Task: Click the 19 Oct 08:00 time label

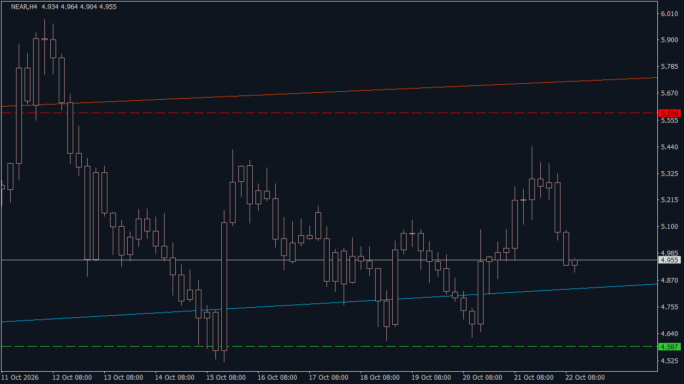Action: (431, 378)
